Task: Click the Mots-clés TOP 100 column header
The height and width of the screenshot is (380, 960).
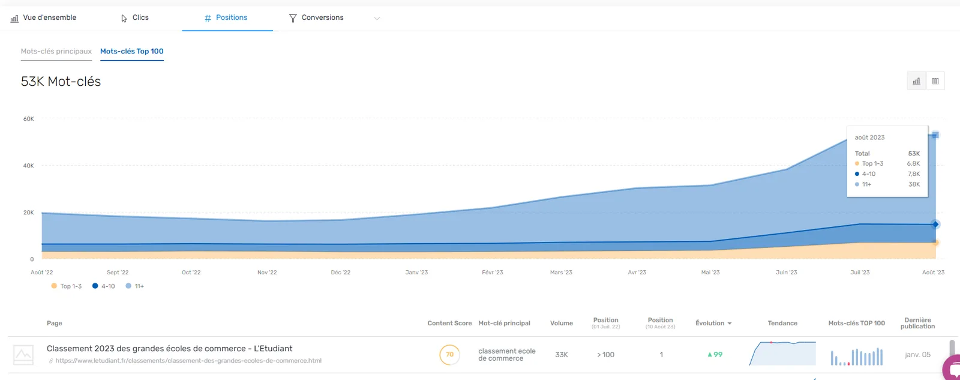Action: point(857,324)
